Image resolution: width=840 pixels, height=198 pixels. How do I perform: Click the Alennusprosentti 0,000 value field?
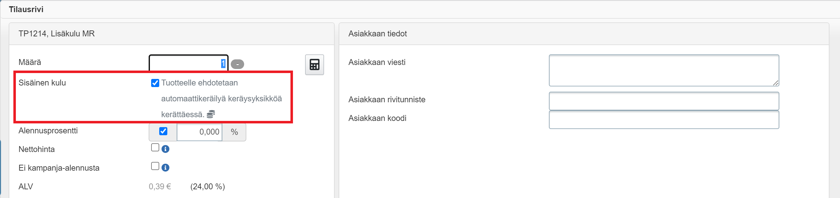pos(200,132)
